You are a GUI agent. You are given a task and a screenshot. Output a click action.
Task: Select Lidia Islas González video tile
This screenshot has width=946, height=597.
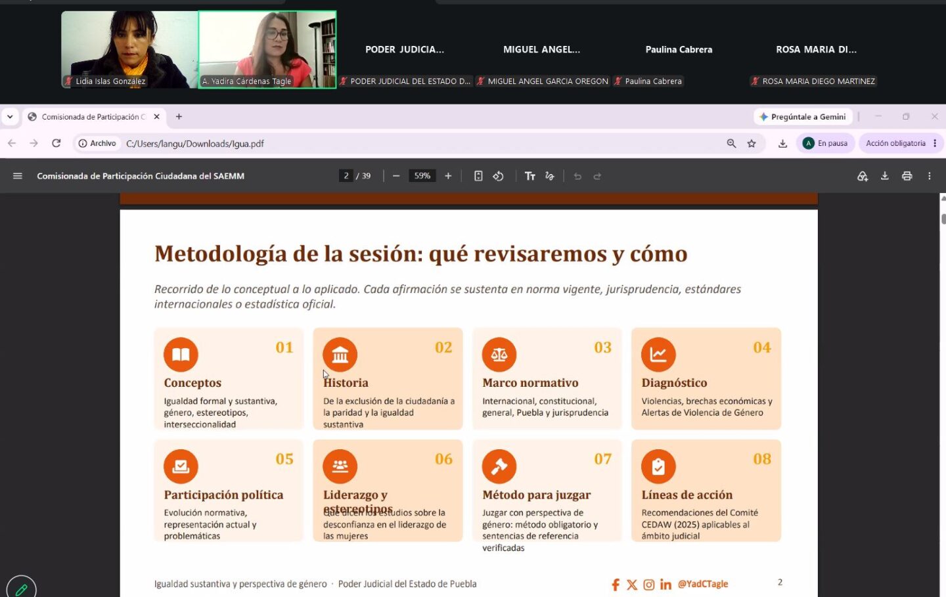129,49
